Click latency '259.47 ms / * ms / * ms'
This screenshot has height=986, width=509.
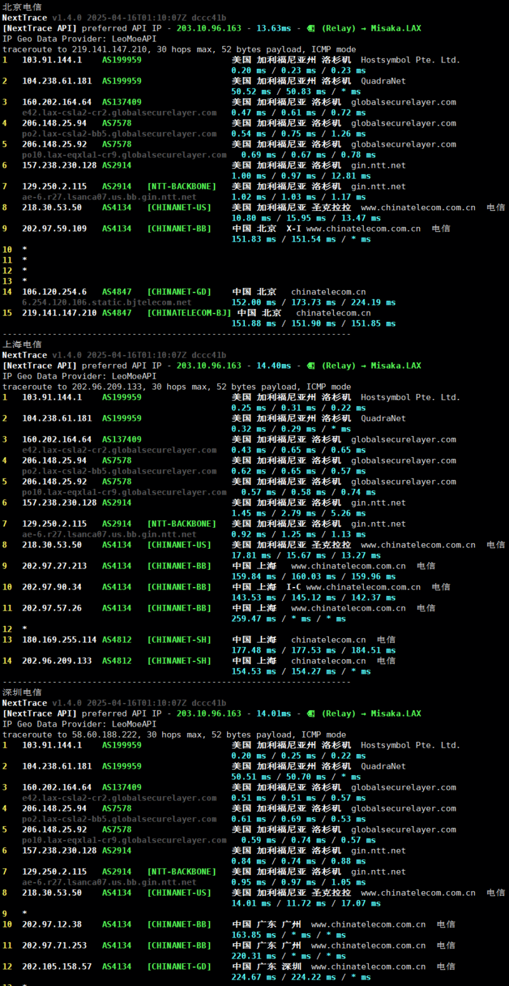point(288,619)
